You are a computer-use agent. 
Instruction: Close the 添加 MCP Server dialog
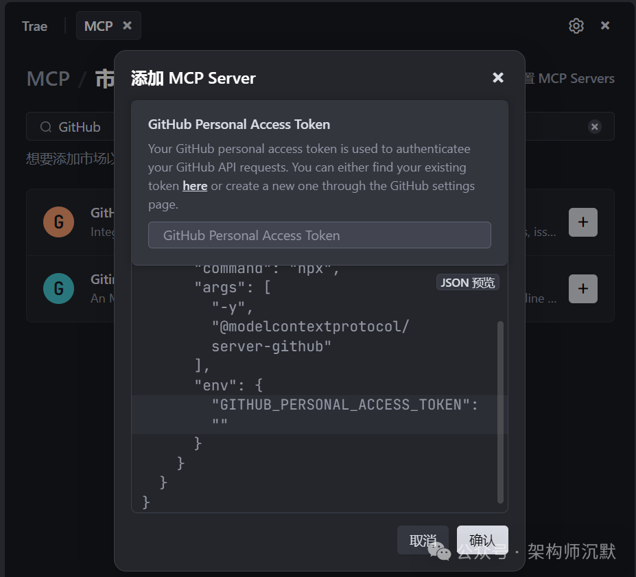pyautogui.click(x=498, y=78)
